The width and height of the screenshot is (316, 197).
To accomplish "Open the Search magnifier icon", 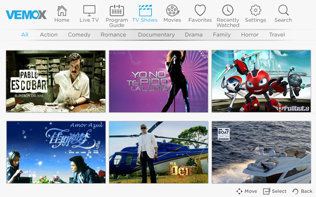I will pos(283,10).
